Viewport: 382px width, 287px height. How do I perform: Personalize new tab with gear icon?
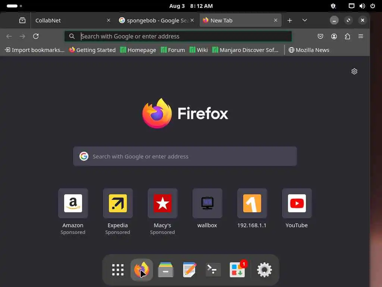pos(354,71)
